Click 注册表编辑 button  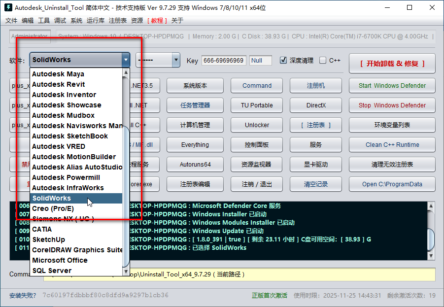tap(195, 184)
